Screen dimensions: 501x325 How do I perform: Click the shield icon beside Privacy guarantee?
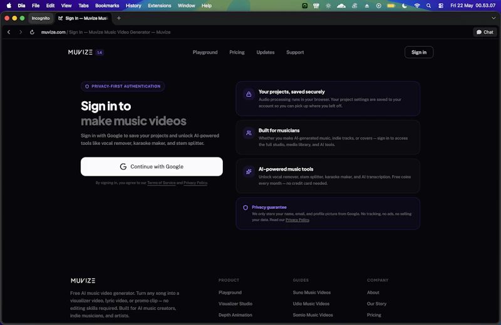pos(245,207)
